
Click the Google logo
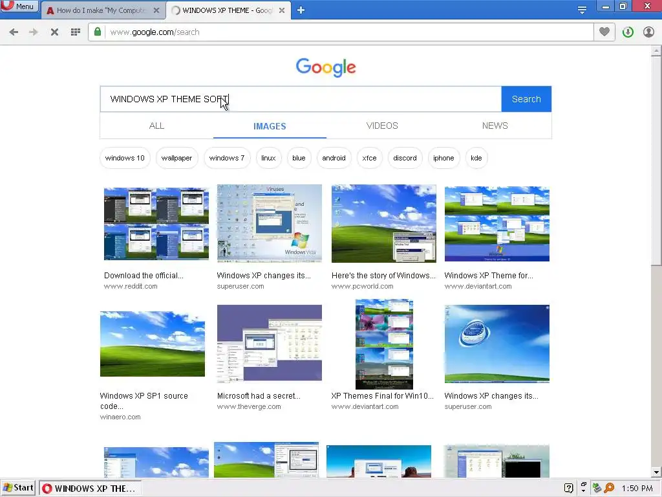(326, 67)
